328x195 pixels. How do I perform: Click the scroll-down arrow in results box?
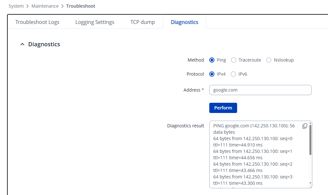pos(310,183)
